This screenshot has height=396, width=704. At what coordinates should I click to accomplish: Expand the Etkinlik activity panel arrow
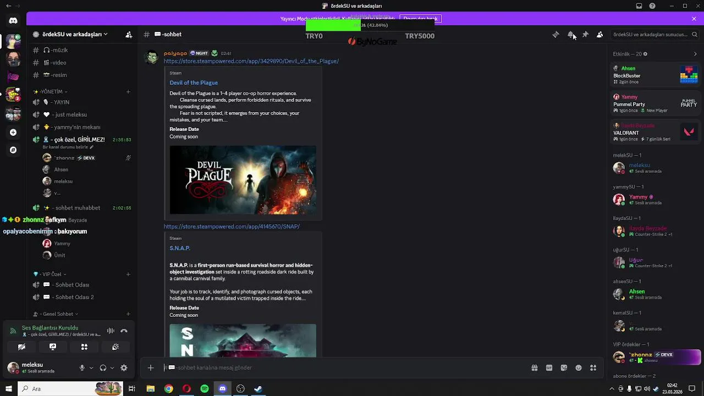point(695,54)
